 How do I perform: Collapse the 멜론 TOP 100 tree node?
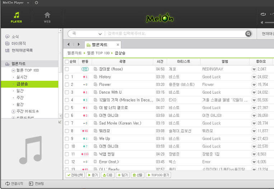pyautogui.click(x=13, y=70)
